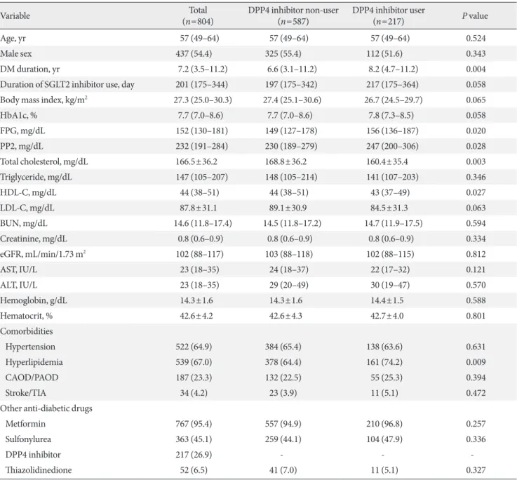This screenshot has width=517, height=480.
Task: Click value '14.4±1.5'
Action: pyautogui.click(x=387, y=300)
